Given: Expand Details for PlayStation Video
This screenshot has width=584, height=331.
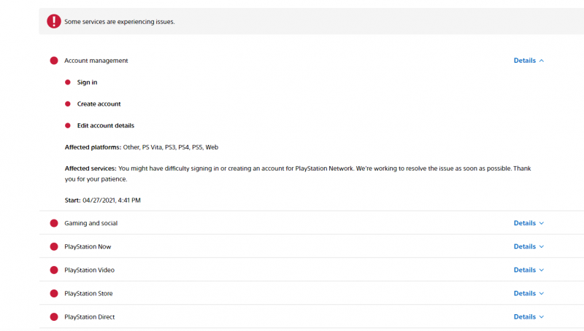Looking at the screenshot, I should click(529, 270).
